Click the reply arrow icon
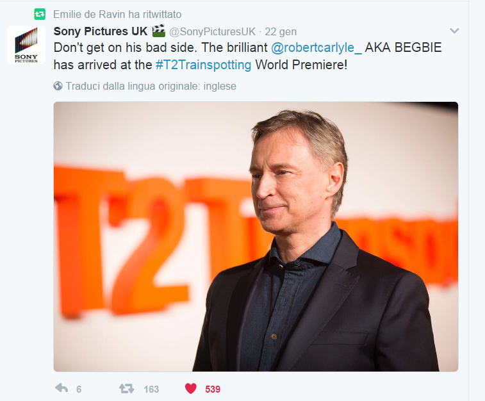Viewport: 485px width, 401px height. click(62, 388)
